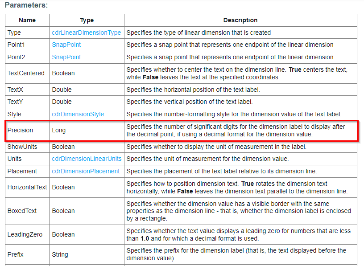
Task: Click description 'Specifies the type of linear dimension that is created'
Action: click(x=199, y=33)
